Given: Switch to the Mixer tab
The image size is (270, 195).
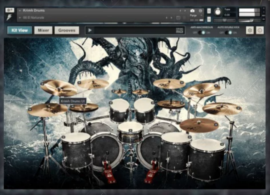Looking at the screenshot, I should point(43,30).
